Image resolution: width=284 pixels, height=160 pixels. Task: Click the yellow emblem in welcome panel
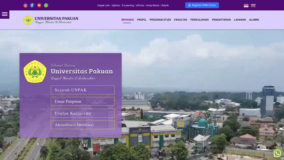[35, 71]
